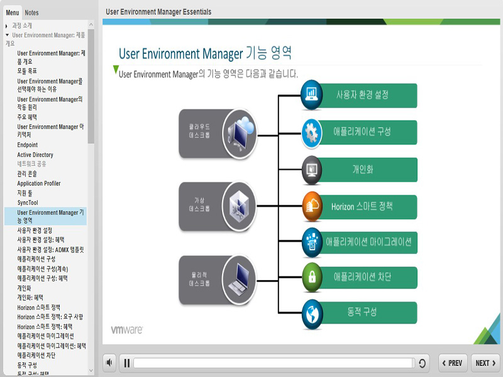Open 애플리케이션 마이그레이션: 혜택 menu item
This screenshot has width=503, height=377.
click(x=52, y=346)
